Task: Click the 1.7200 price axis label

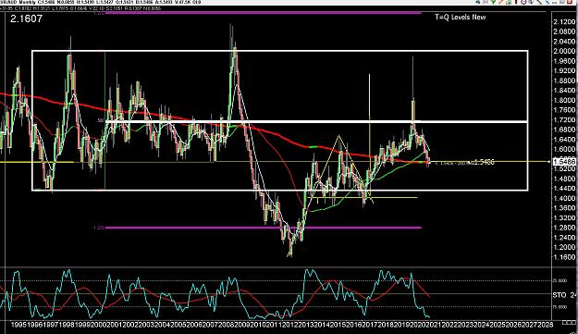Action: tap(564, 119)
